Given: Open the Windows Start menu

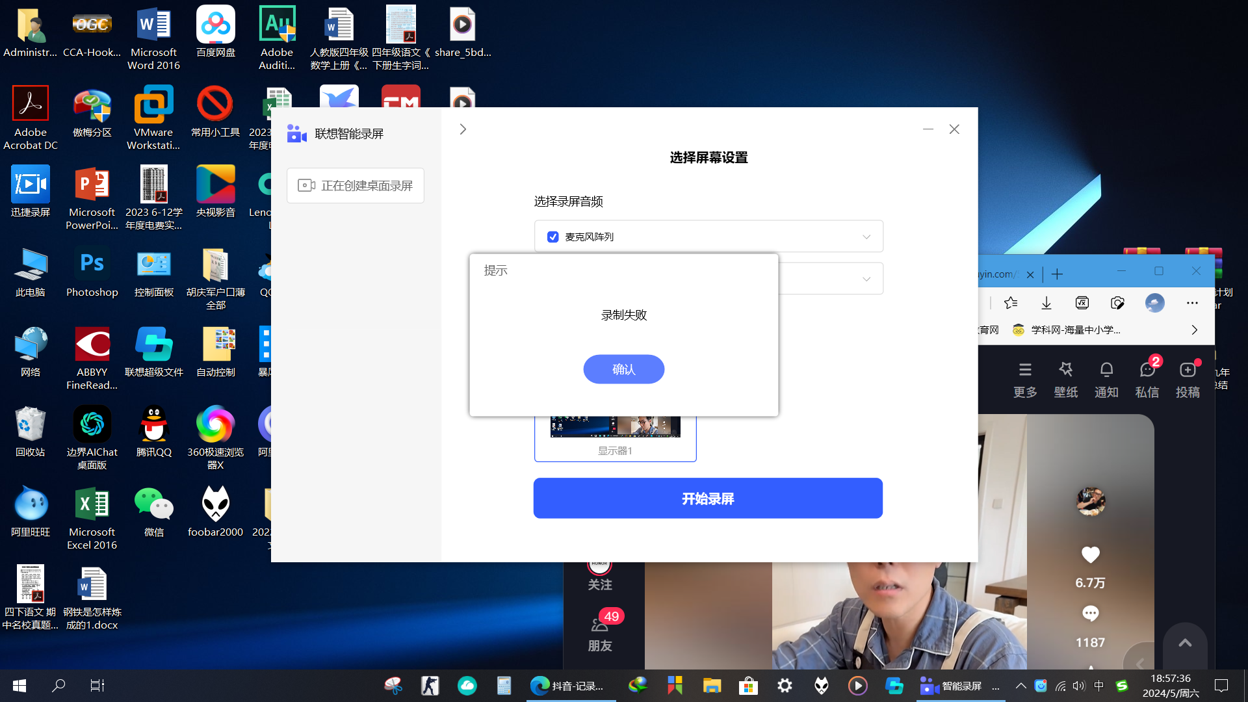Looking at the screenshot, I should click(19, 685).
